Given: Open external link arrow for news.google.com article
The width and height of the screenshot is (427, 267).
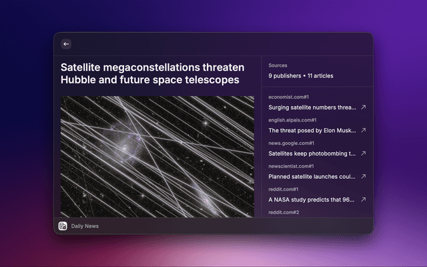Looking at the screenshot, I should pos(363,154).
